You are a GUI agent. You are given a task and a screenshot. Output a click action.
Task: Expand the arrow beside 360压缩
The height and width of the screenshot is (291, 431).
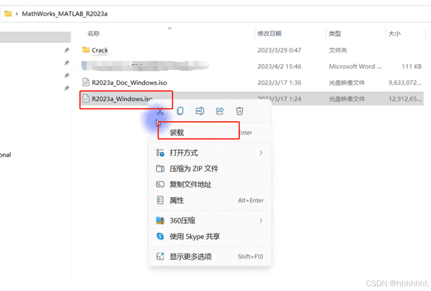coord(261,221)
